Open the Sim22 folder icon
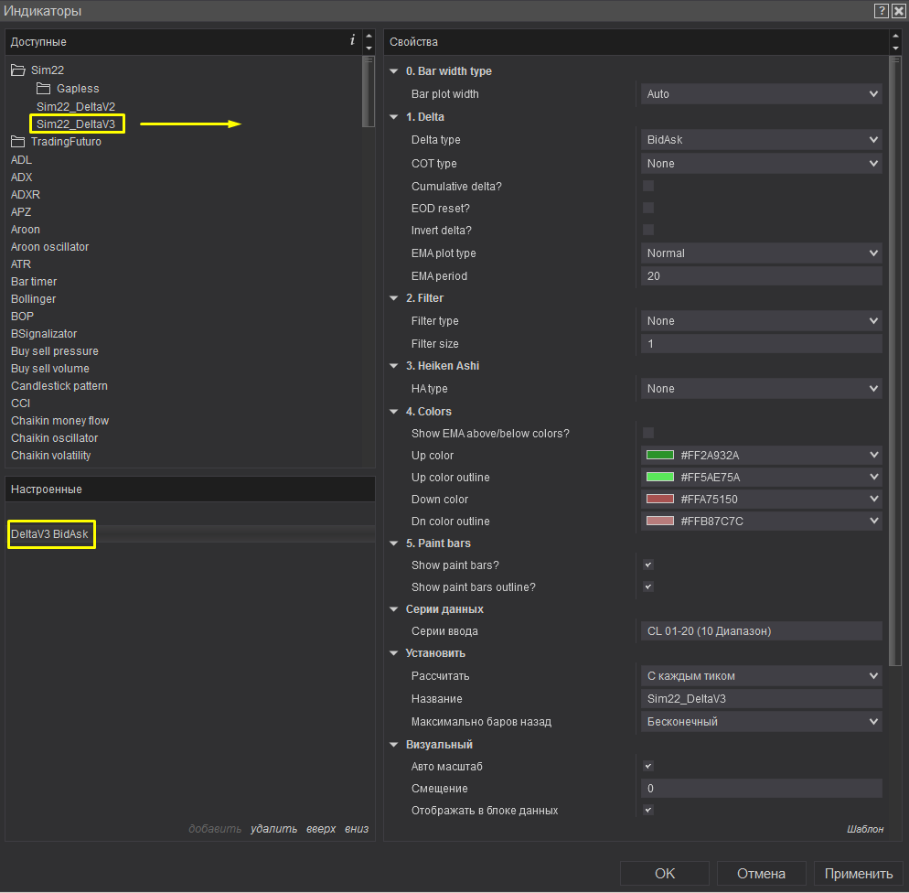 [18, 70]
